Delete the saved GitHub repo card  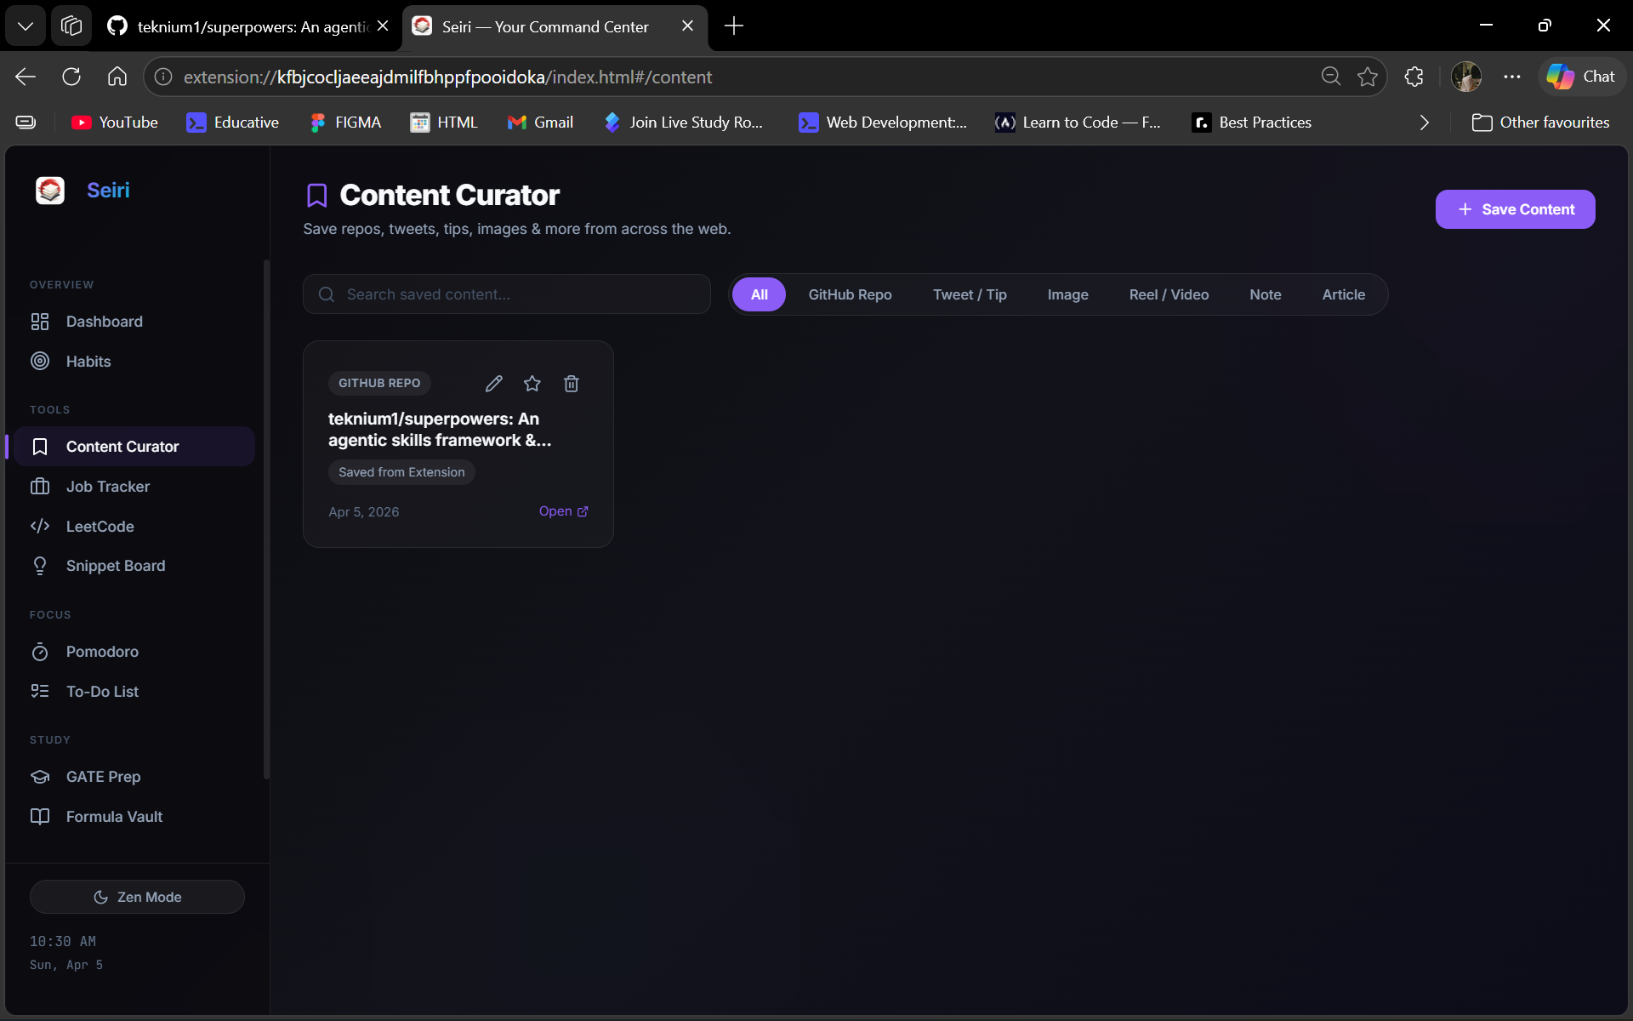[572, 384]
